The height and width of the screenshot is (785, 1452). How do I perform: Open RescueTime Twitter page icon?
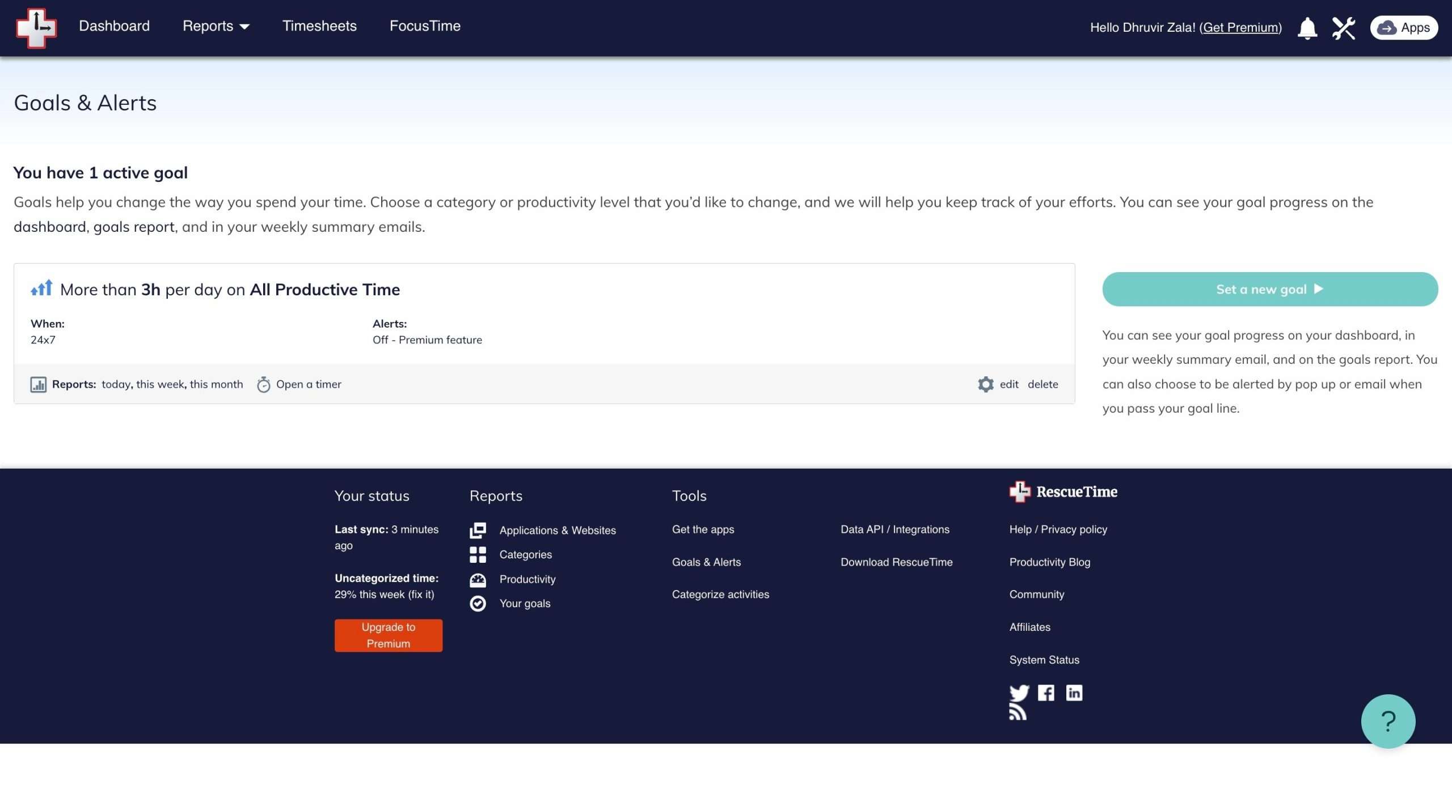pos(1019,693)
